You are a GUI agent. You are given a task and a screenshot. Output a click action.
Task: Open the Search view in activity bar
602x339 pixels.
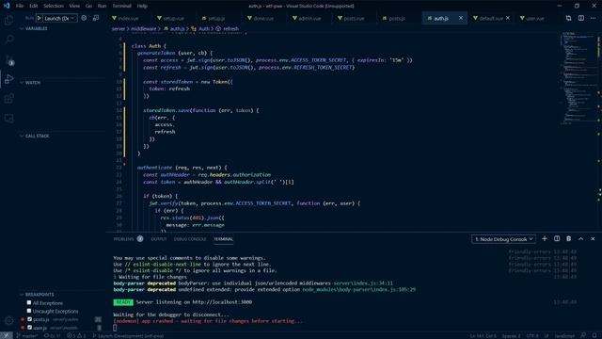pos(8,40)
